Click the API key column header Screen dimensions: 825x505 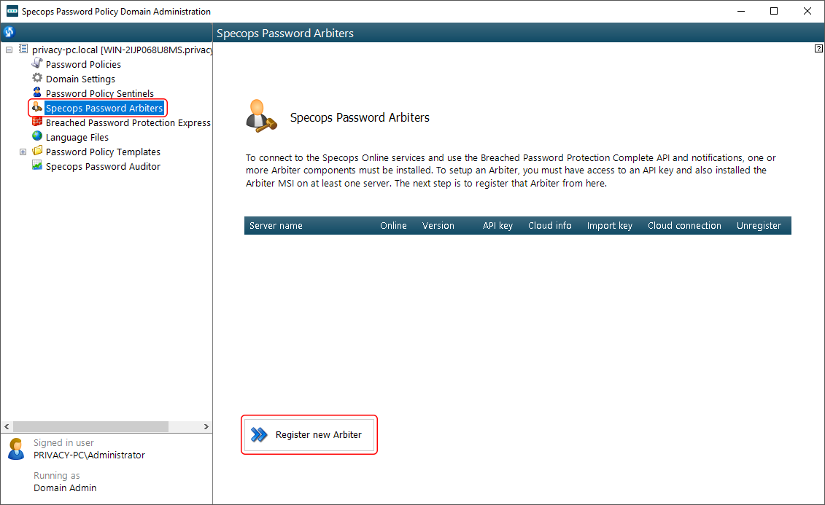497,225
